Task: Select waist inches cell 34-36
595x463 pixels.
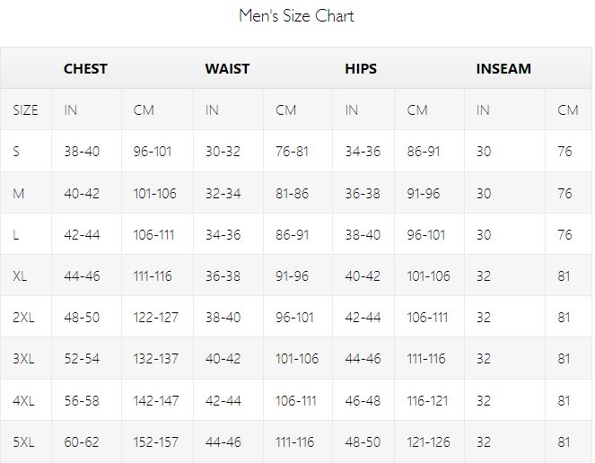Action: click(223, 235)
